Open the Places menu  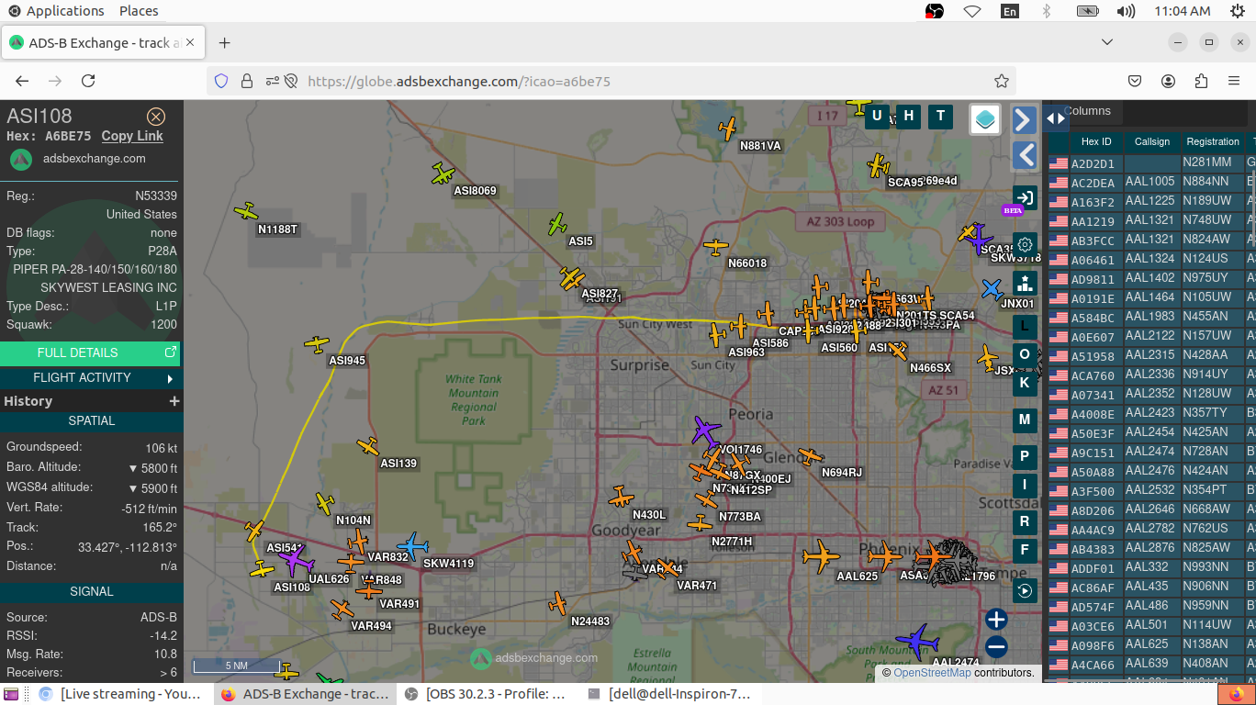click(x=139, y=11)
